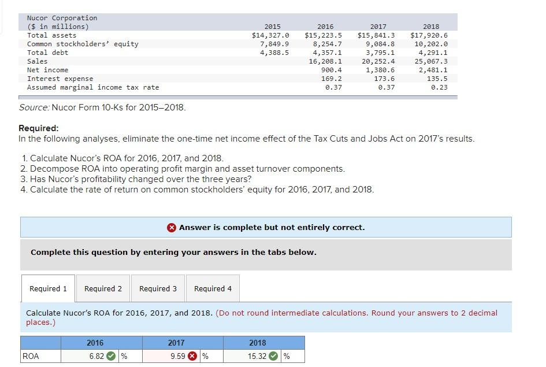Click the 'Nucor Corporation' table title

click(x=62, y=18)
